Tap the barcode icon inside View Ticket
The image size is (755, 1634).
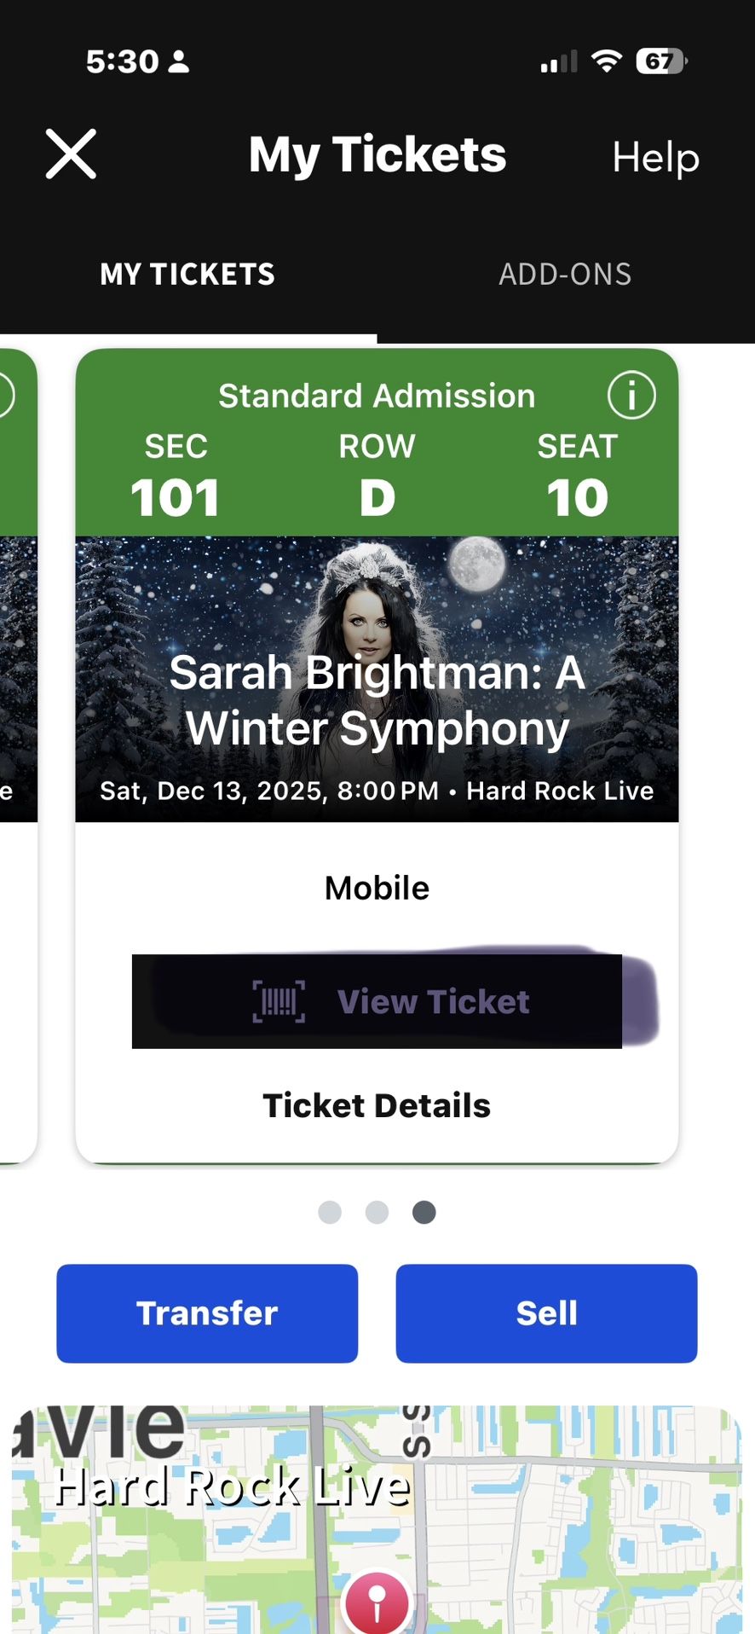click(x=279, y=1002)
